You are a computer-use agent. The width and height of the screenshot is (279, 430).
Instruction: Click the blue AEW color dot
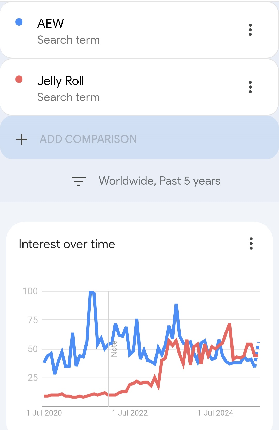coord(19,22)
